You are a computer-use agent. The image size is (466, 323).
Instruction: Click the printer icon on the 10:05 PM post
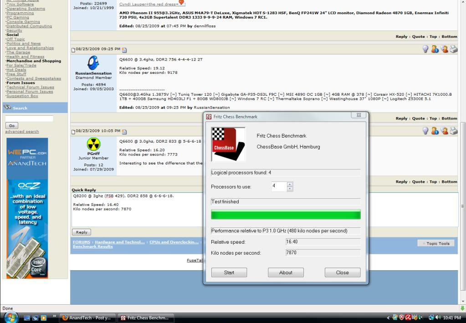[x=454, y=131]
